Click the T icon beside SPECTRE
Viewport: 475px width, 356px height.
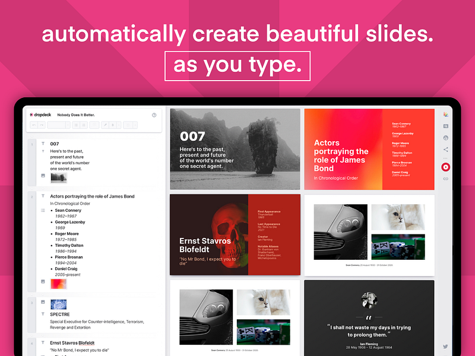43,314
